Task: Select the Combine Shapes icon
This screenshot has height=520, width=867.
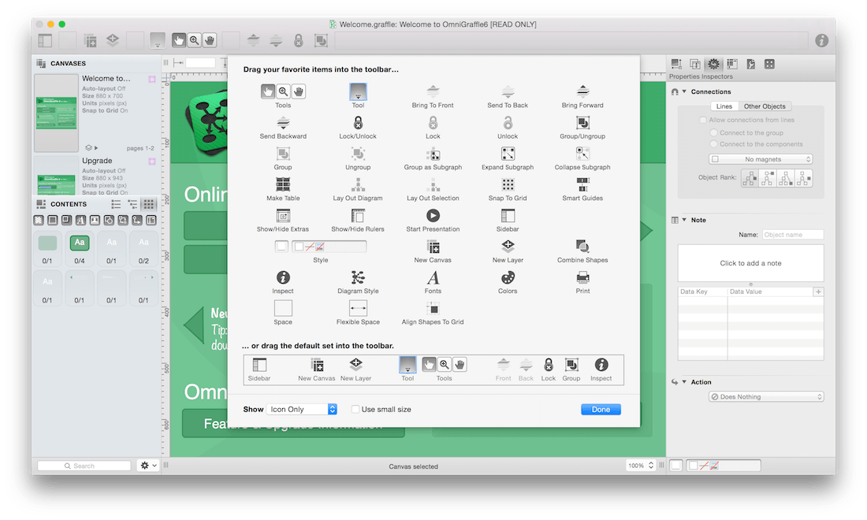Action: click(582, 246)
